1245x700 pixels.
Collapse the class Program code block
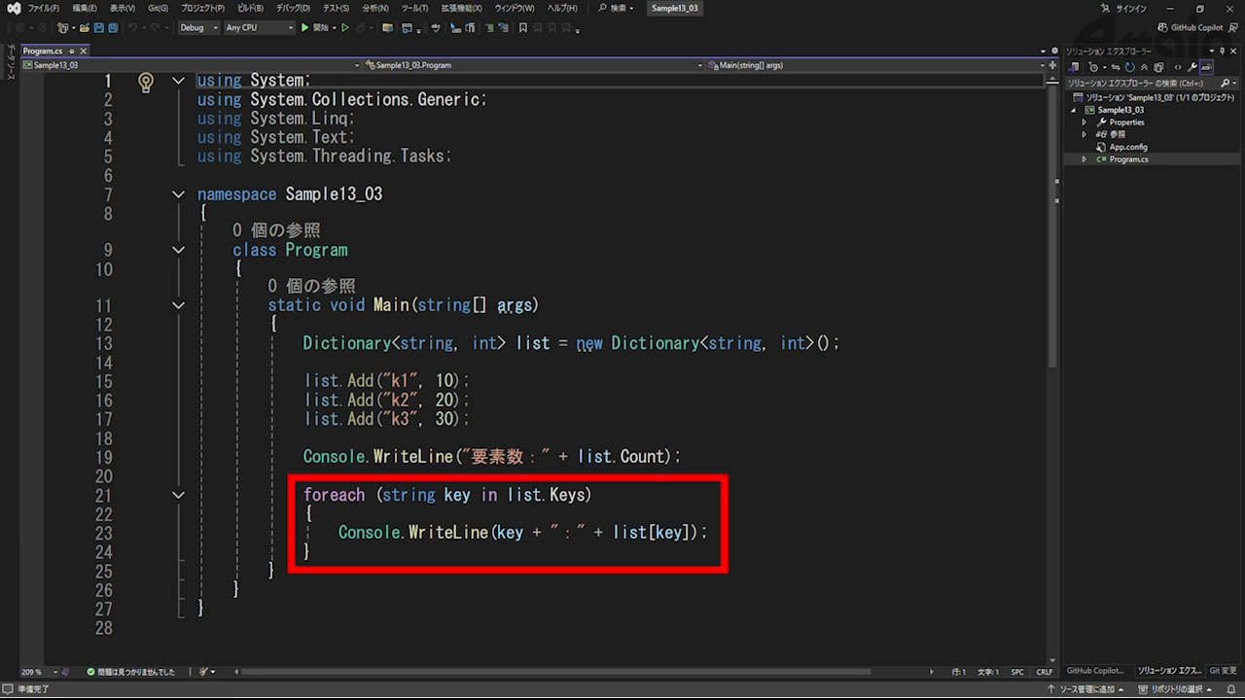(x=178, y=250)
